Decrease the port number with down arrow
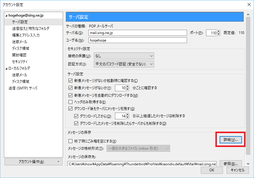This screenshot has width=254, height=178. 218,34
